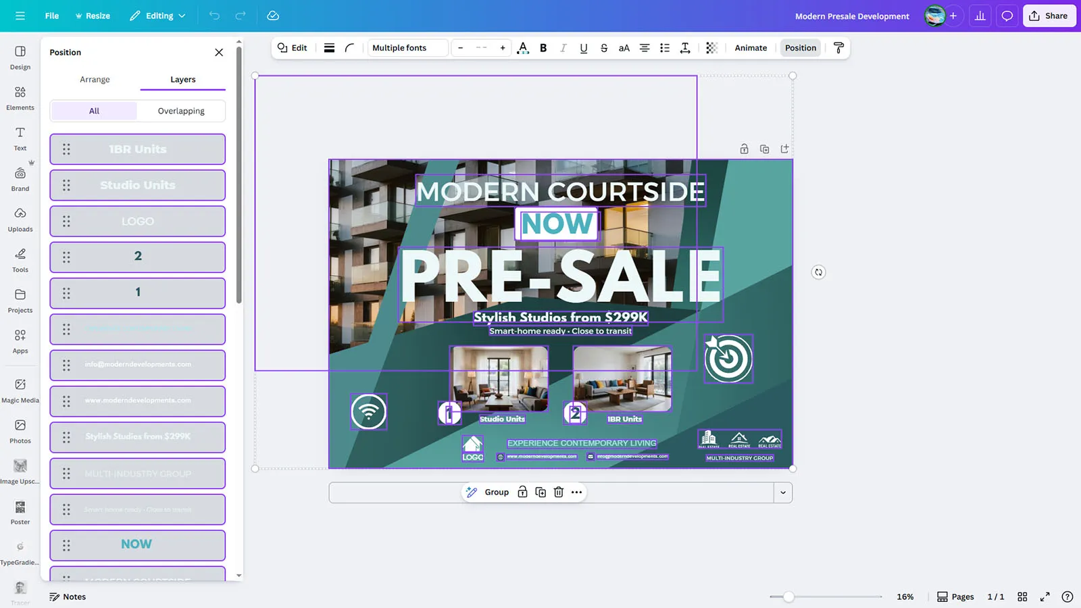Click the Share button

[1049, 16]
